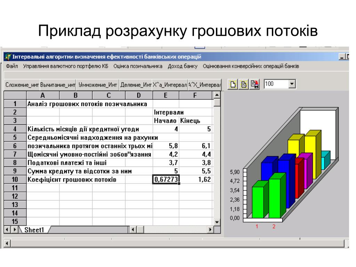Select row 1 header
This screenshot has width=356, height=267.
pos(15,104)
